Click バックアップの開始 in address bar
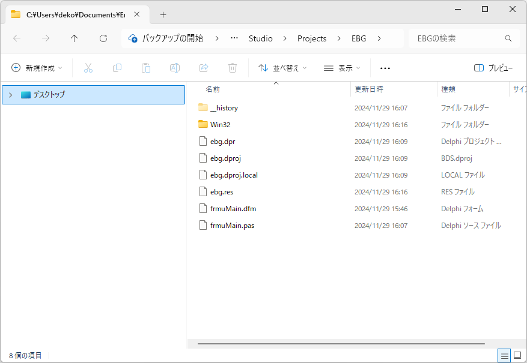The height and width of the screenshot is (363, 527). (x=172, y=38)
